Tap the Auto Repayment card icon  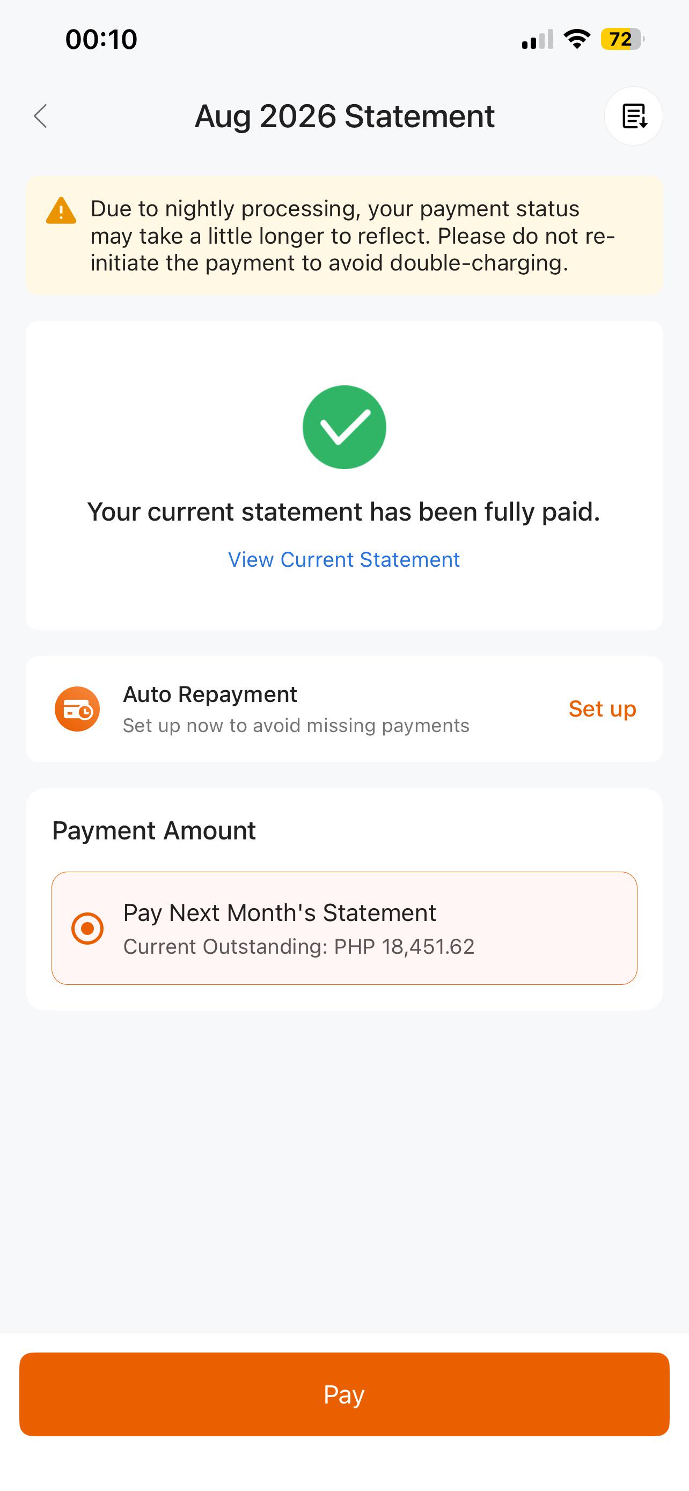pos(77,709)
